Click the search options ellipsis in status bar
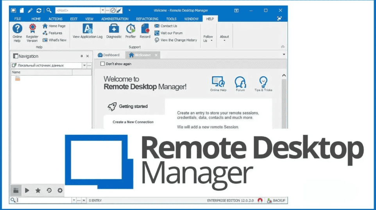Image resolution: width=376 pixels, height=210 pixels. point(79,200)
